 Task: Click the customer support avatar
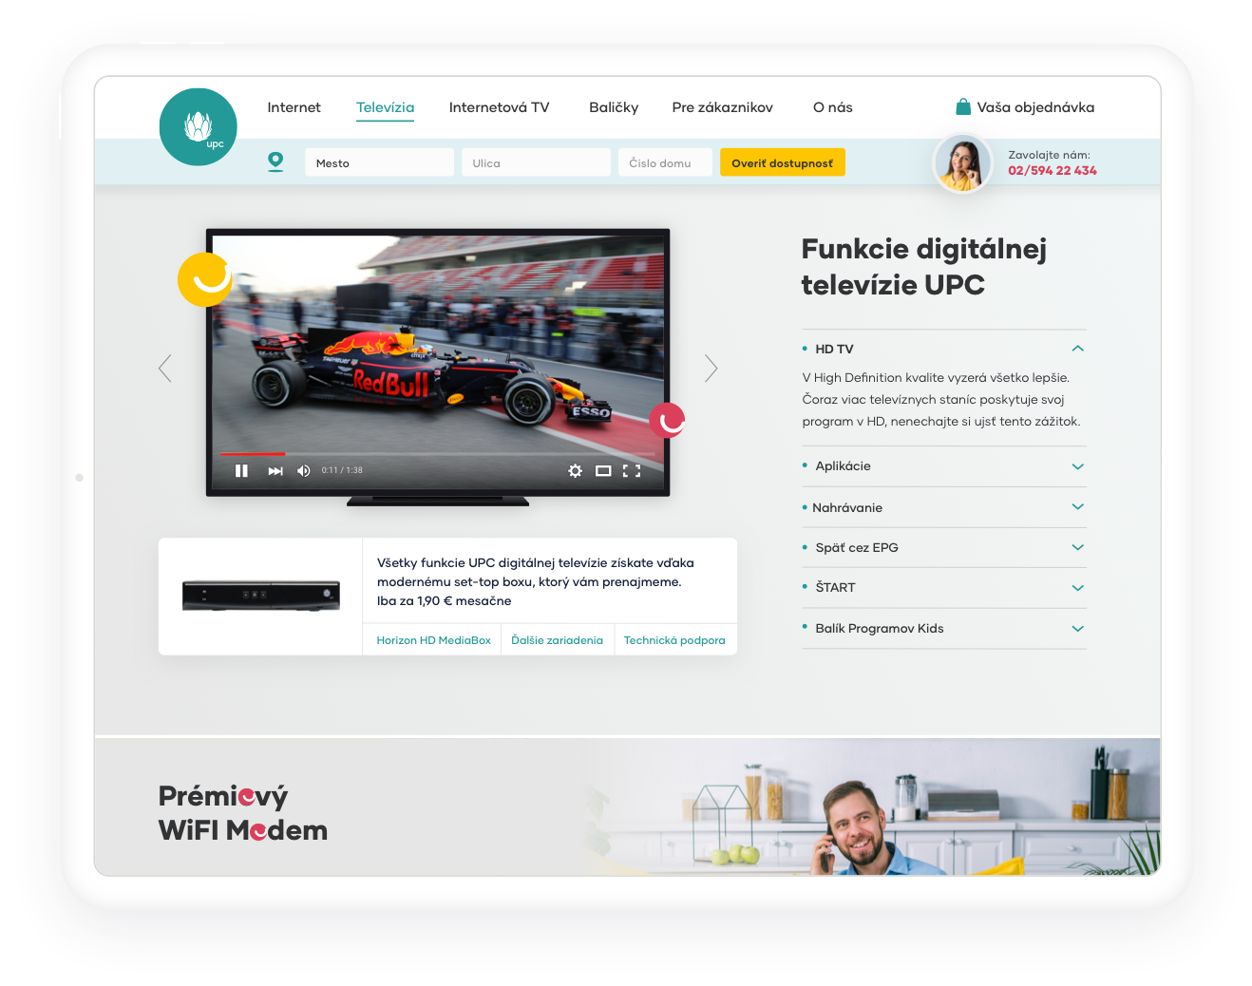click(x=962, y=163)
